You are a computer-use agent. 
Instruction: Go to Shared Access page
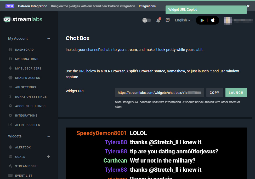27,78
